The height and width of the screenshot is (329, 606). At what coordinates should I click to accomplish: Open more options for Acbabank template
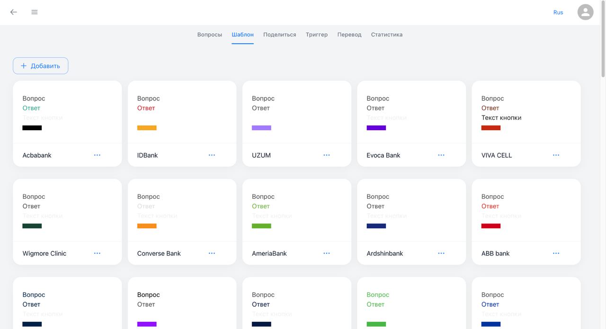97,155
